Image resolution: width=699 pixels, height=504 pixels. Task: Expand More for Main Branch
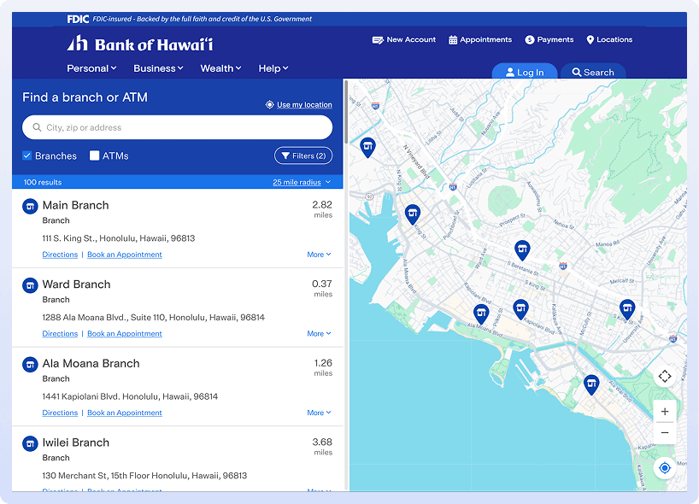pos(319,255)
